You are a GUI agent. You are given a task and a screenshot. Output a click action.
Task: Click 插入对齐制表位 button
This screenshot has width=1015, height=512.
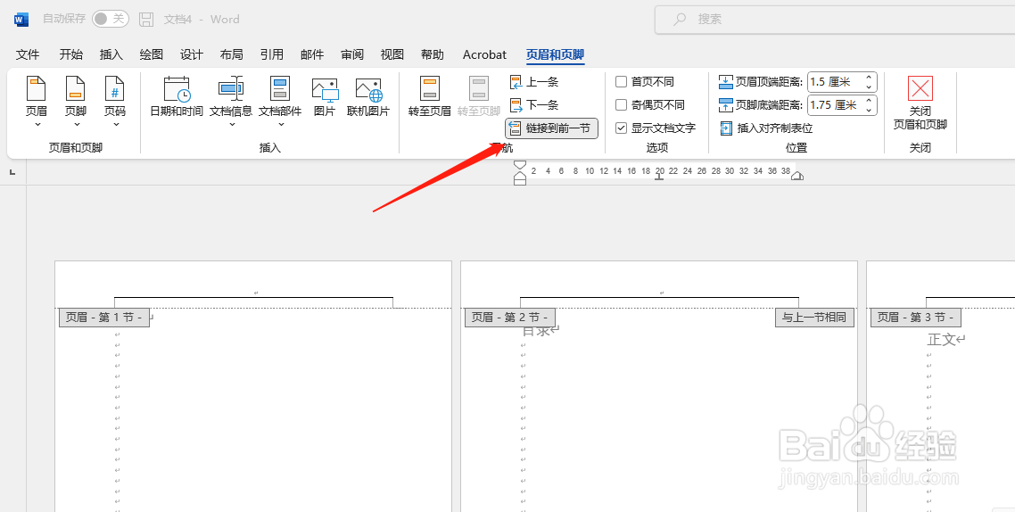(766, 128)
